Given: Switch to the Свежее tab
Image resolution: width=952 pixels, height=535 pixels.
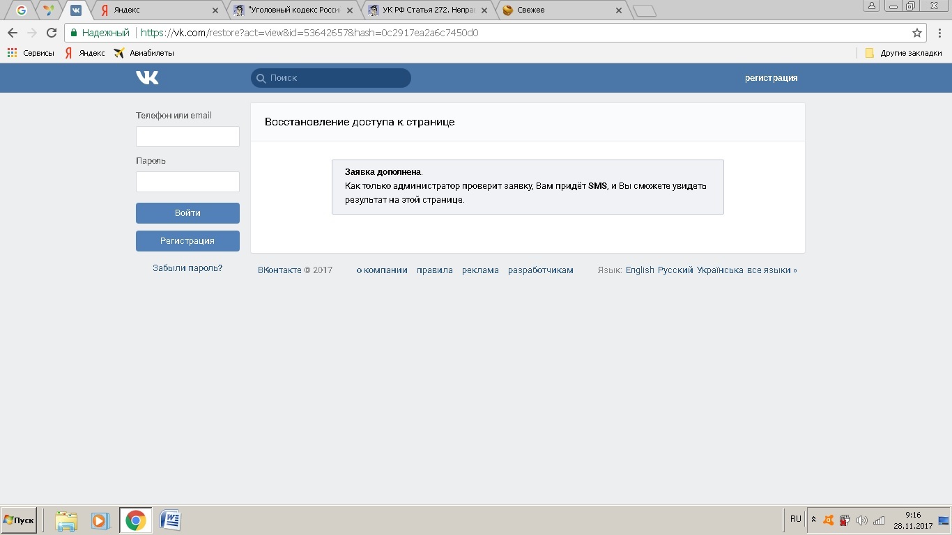Looking at the screenshot, I should coord(562,10).
